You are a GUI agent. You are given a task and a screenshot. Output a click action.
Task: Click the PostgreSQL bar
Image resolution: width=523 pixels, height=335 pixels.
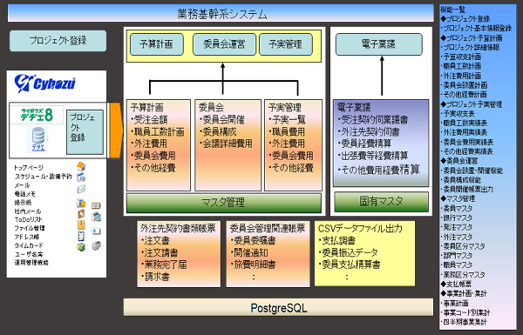click(x=278, y=308)
